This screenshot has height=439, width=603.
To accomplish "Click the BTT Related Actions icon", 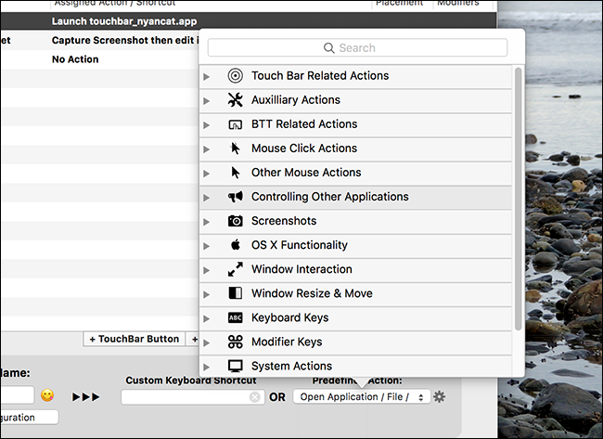I will point(235,124).
